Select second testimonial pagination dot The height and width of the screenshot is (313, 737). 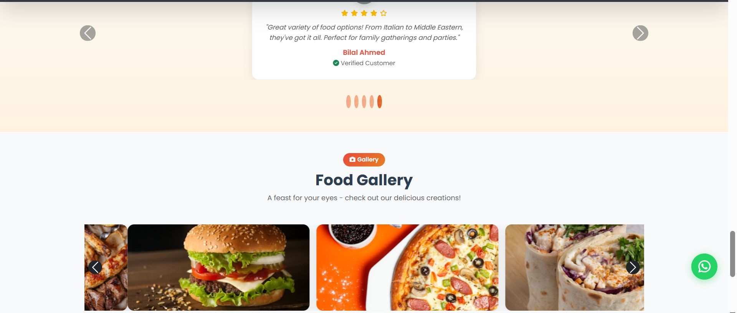356,102
